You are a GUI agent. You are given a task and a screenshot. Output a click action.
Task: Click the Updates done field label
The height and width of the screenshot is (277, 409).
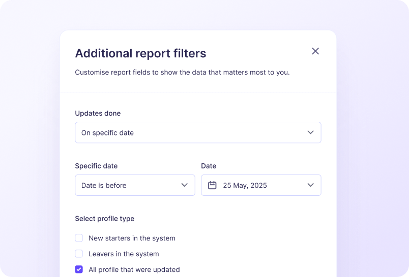point(98,113)
